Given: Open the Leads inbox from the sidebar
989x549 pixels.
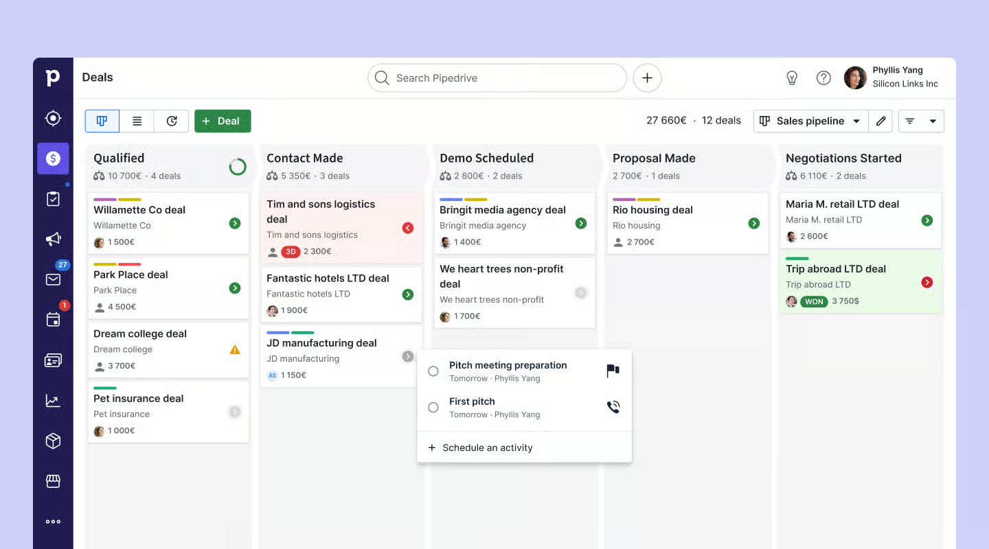Looking at the screenshot, I should pos(53,117).
